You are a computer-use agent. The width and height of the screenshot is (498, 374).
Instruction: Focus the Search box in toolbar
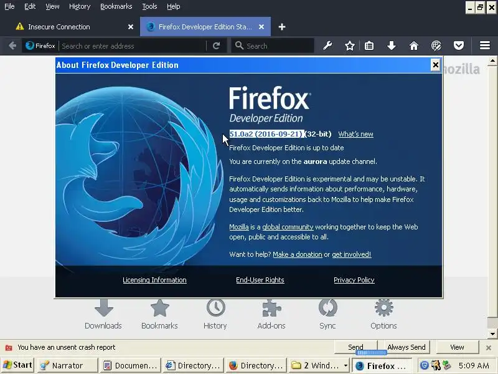[x=273, y=46]
